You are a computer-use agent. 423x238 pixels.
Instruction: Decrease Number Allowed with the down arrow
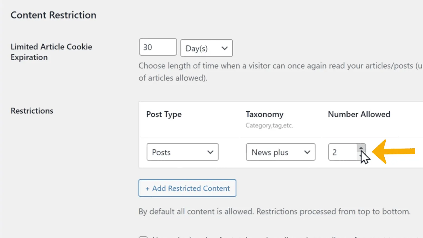361,156
